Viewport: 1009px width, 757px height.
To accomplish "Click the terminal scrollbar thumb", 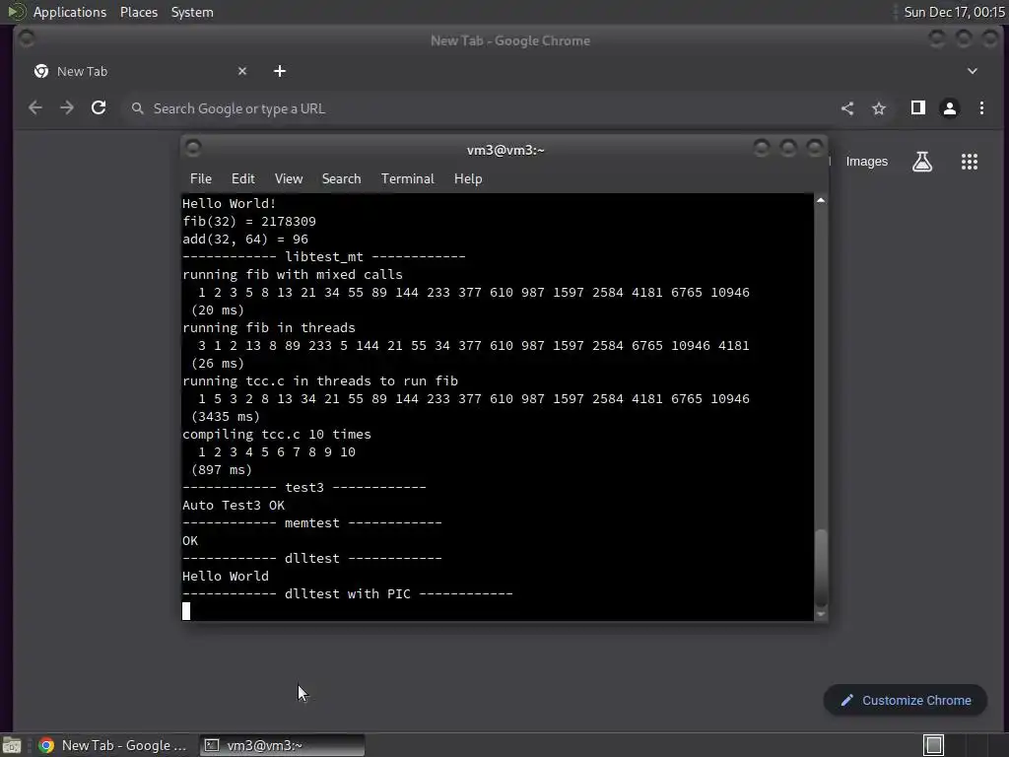I will (x=821, y=567).
